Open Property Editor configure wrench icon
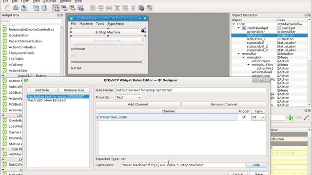312x175 pixels. click(306, 118)
